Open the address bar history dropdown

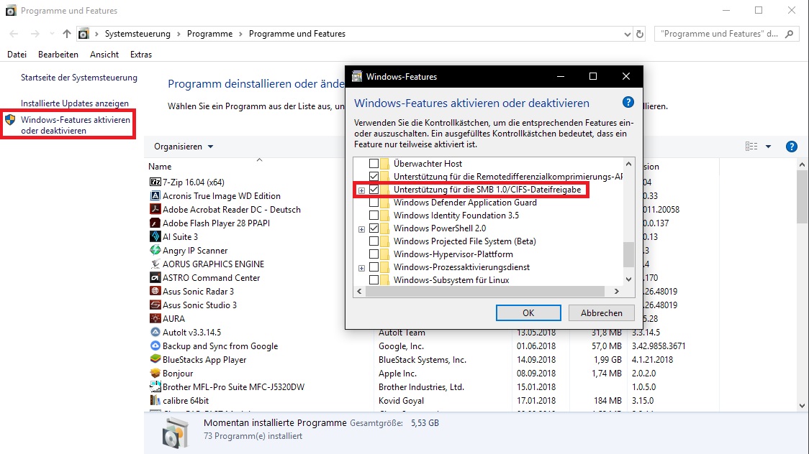coord(628,34)
